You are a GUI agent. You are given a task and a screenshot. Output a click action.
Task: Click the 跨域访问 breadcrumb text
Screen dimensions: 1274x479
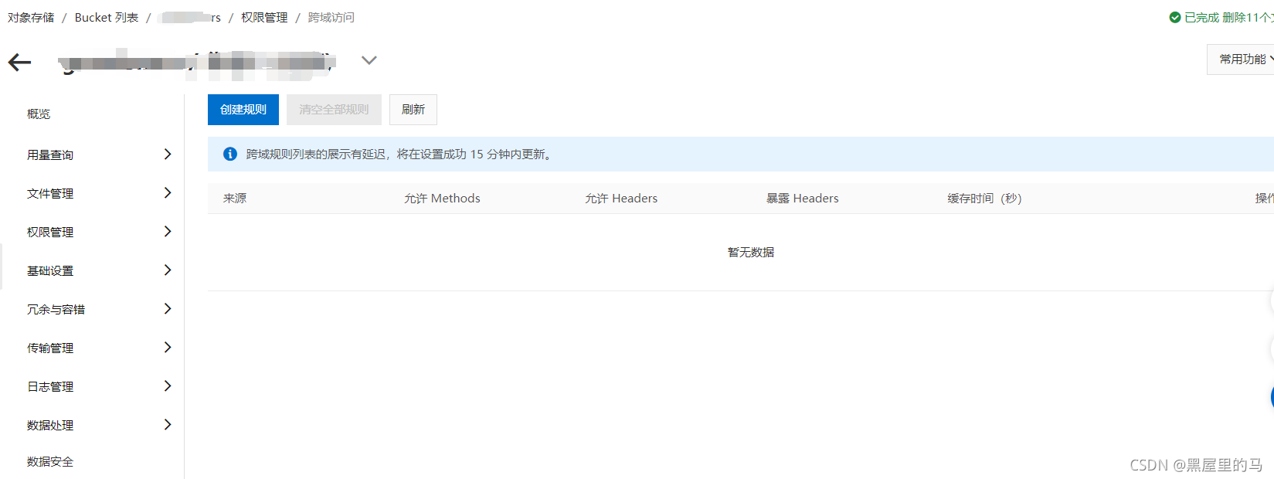click(331, 17)
